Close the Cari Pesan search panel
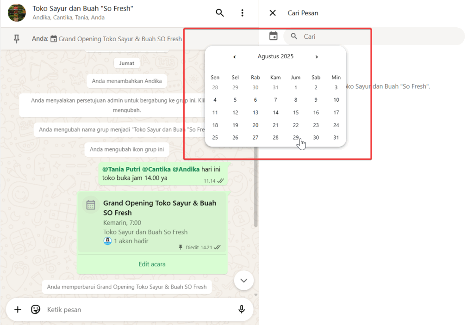This screenshot has height=325, width=474. 273,13
